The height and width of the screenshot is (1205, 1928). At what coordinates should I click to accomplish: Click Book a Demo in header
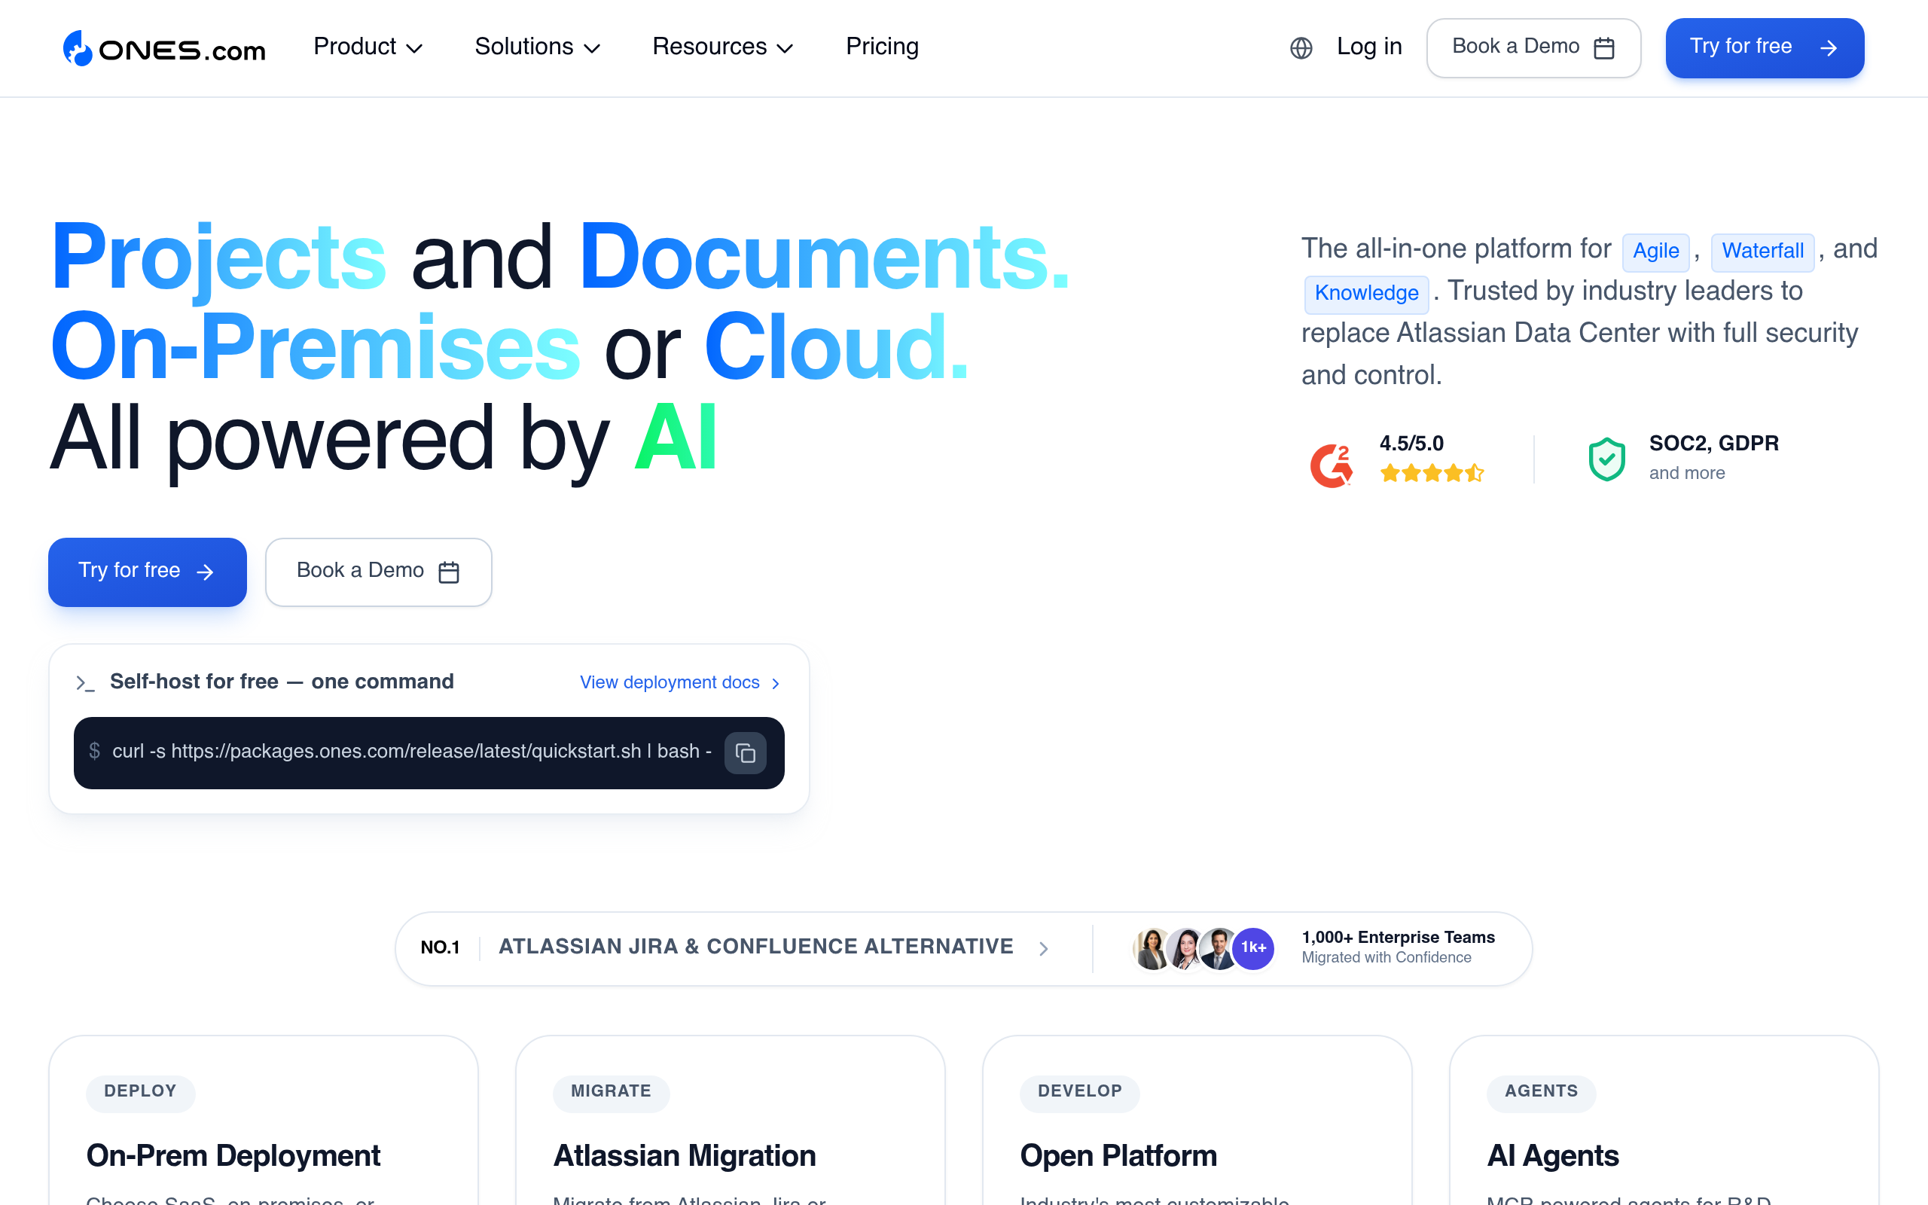click(1533, 47)
